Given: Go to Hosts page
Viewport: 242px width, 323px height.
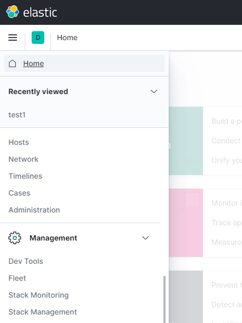Looking at the screenshot, I should (18, 142).
